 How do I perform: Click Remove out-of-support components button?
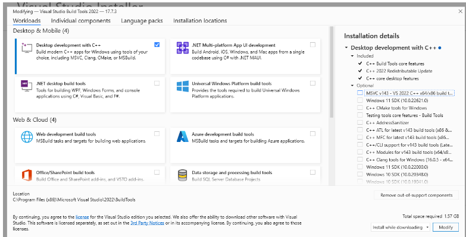[x=416, y=195]
